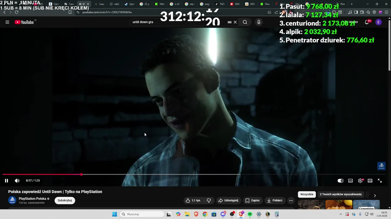This screenshot has height=219, width=391.
Task: Switch to the 'Leag' browser tab
Action: (x=100, y=4)
